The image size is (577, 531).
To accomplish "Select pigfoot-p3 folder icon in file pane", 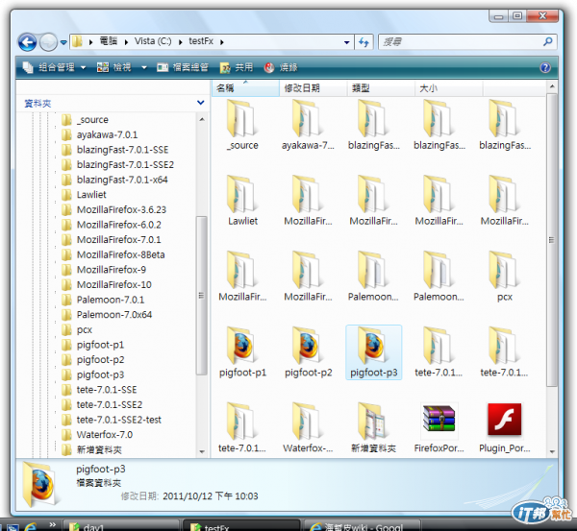I will coord(372,347).
